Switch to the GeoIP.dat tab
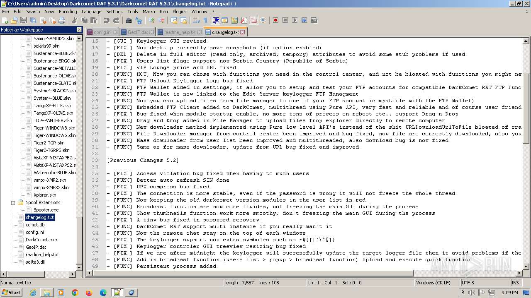 click(x=138, y=32)
